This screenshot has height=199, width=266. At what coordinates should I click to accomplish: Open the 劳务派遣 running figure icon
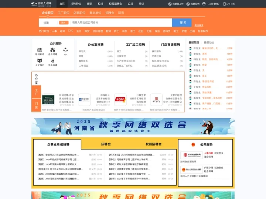pos(53,60)
